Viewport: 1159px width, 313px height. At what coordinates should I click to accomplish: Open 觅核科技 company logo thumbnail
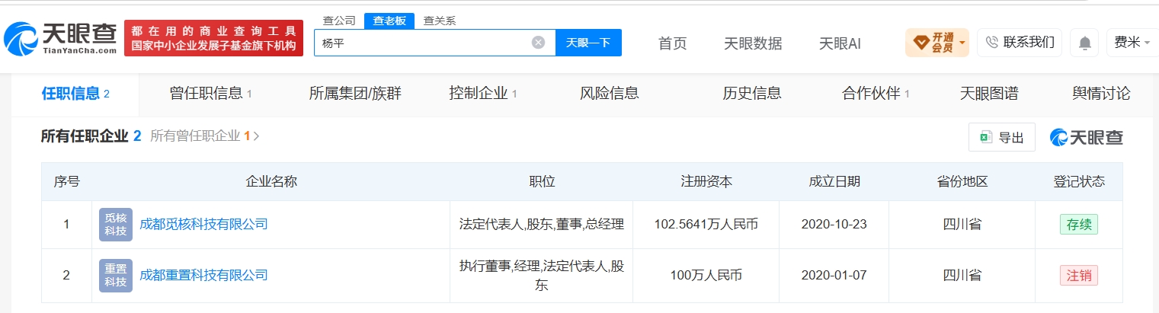pyautogui.click(x=116, y=225)
